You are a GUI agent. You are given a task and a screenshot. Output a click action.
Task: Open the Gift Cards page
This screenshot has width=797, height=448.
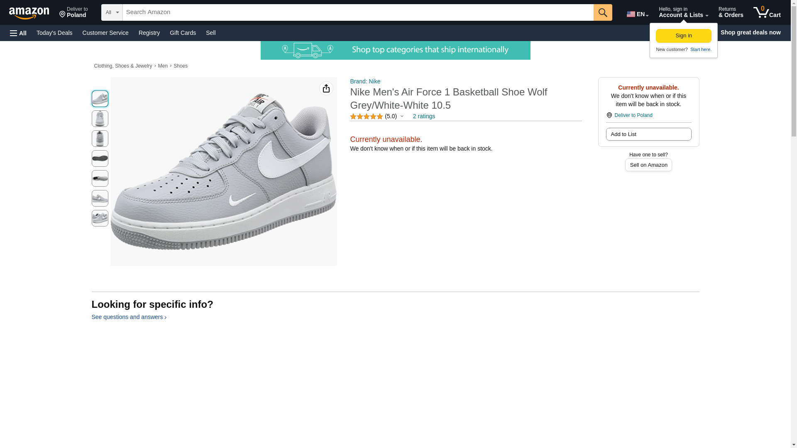(x=183, y=33)
